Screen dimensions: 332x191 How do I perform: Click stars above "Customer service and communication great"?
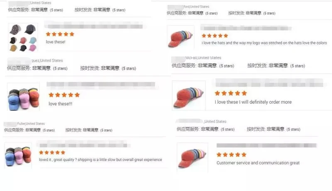(231, 154)
